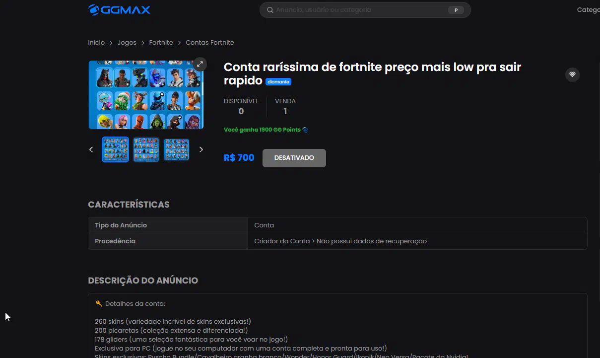Open the Fortnite breadcrumb
600x358 pixels.
[x=161, y=43]
